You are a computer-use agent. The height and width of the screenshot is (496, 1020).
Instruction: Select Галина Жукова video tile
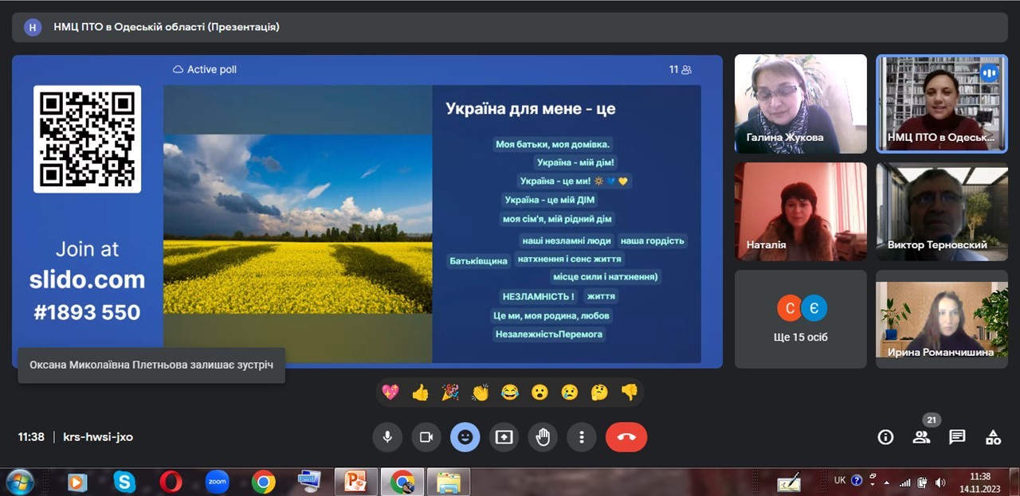(x=800, y=103)
